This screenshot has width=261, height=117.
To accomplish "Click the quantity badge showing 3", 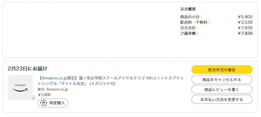I will point(34,98).
